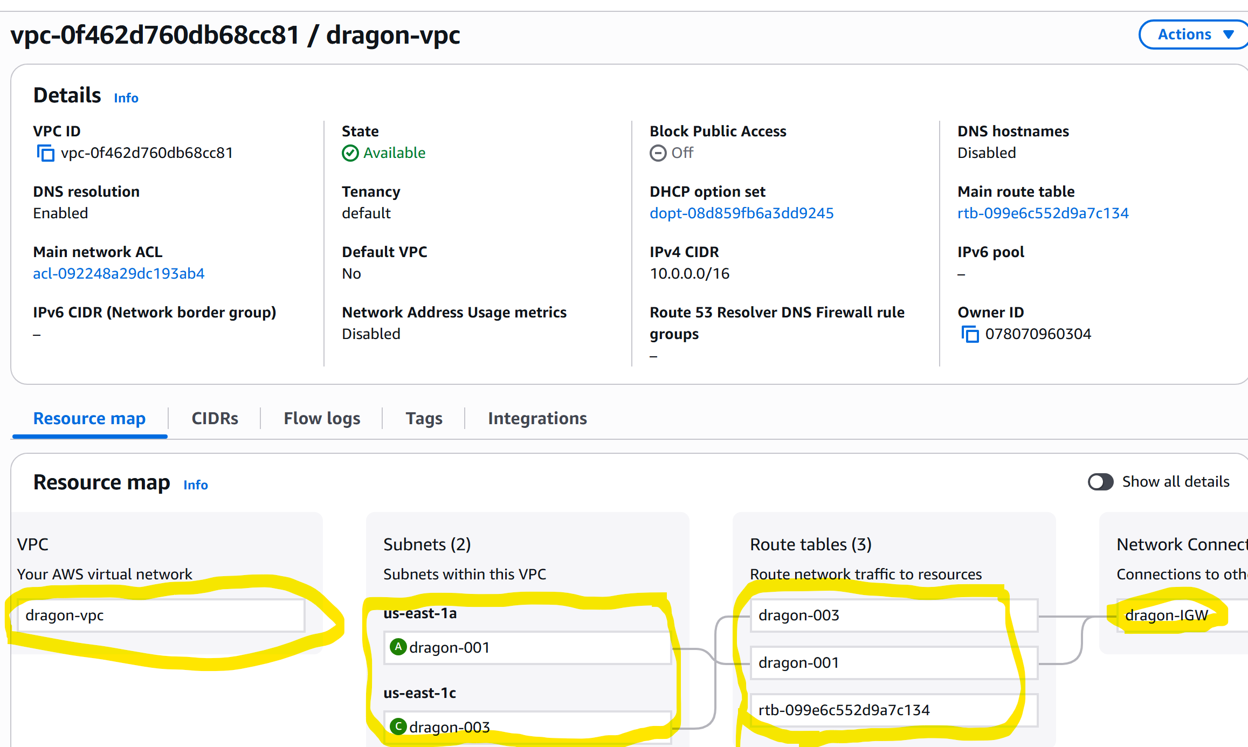1248x747 pixels.
Task: Open main network ACL acl-092248a29dc193ab4 link
Action: (119, 274)
